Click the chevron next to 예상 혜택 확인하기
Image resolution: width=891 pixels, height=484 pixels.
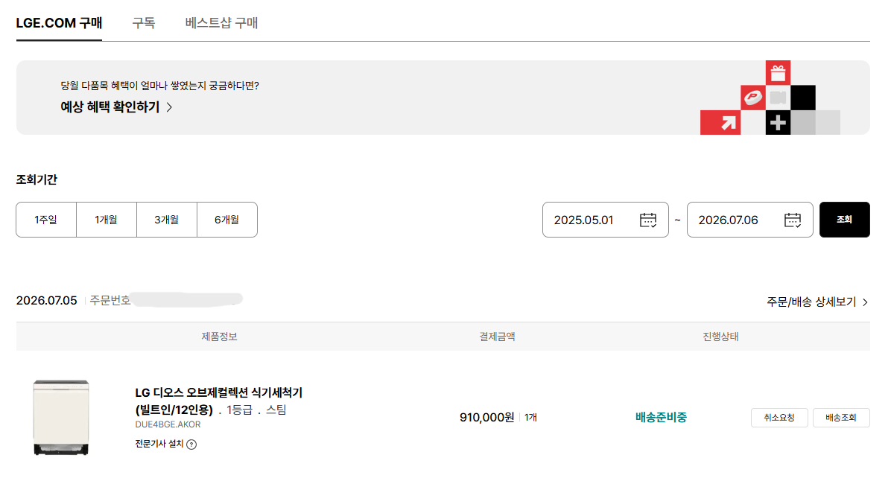169,106
